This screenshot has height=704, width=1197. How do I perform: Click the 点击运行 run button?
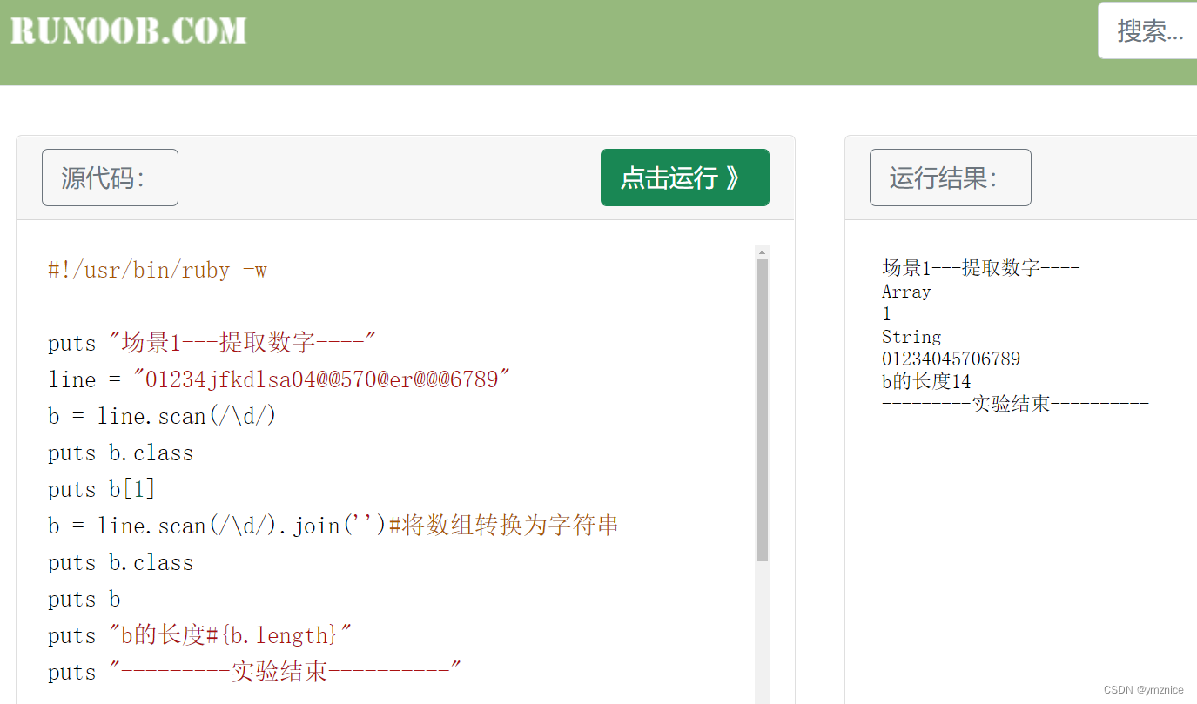coord(684,178)
